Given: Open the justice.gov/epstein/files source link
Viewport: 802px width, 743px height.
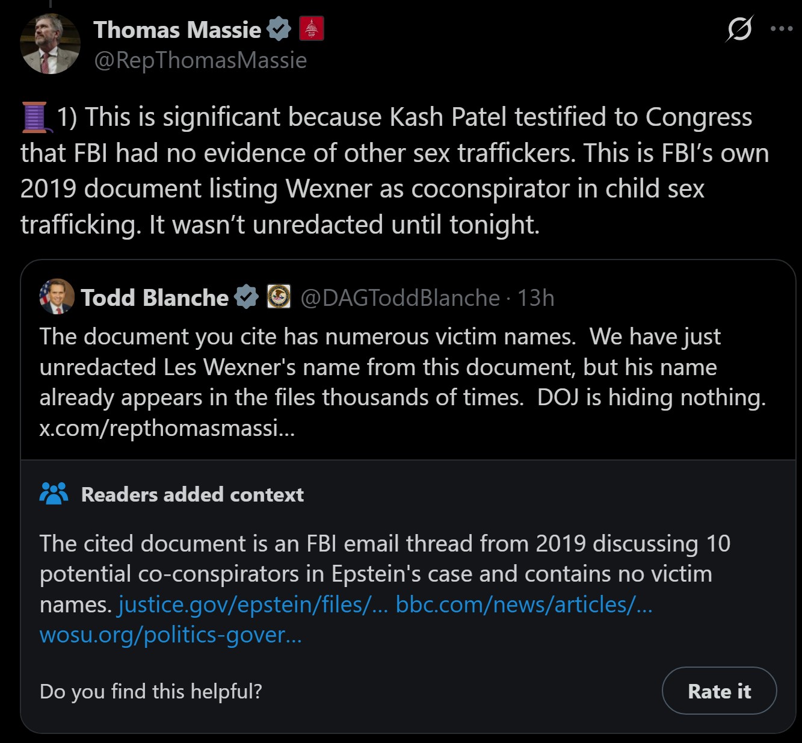Looking at the screenshot, I should click(x=253, y=605).
